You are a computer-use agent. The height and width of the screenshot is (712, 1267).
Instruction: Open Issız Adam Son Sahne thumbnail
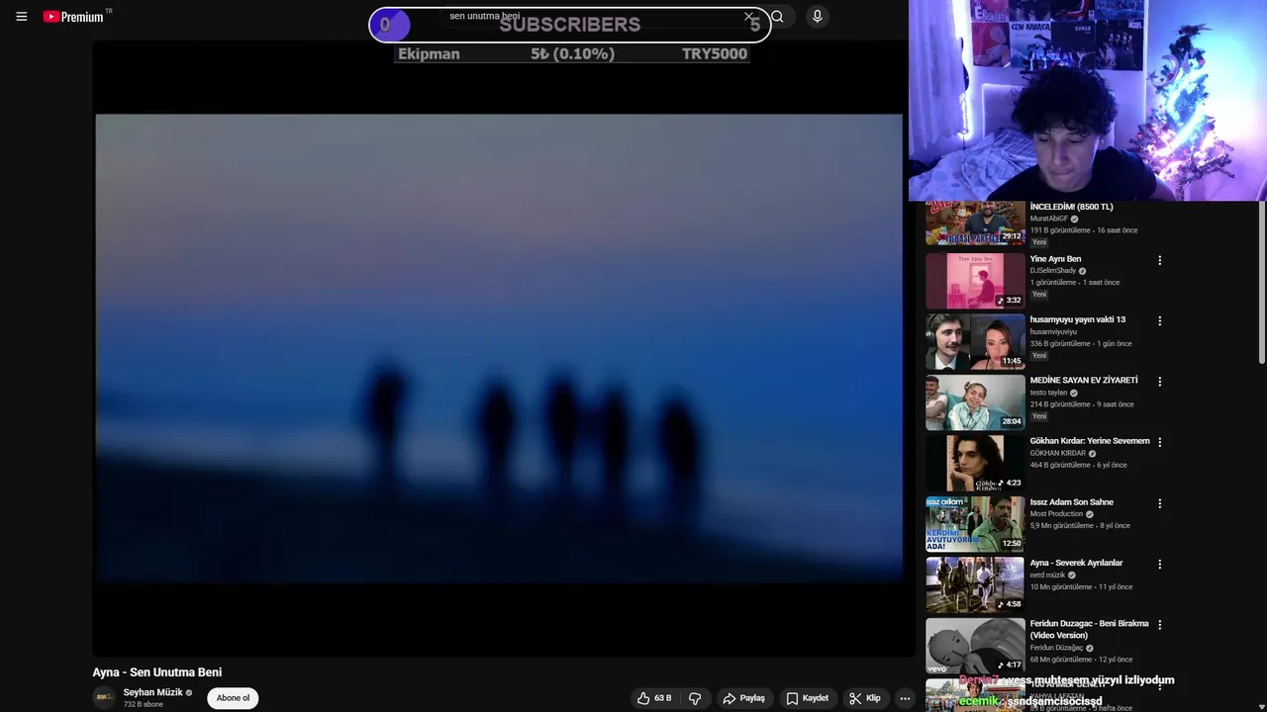click(x=975, y=523)
